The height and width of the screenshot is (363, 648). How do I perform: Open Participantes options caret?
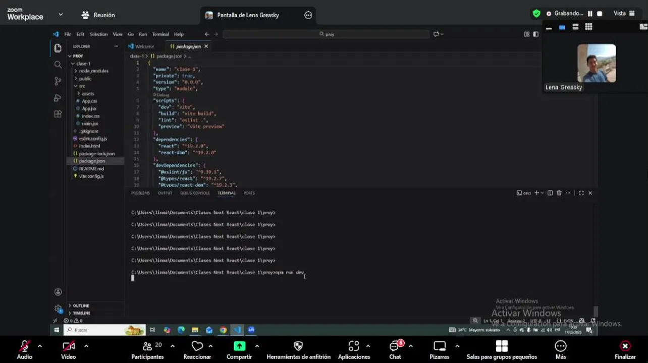coord(173,346)
